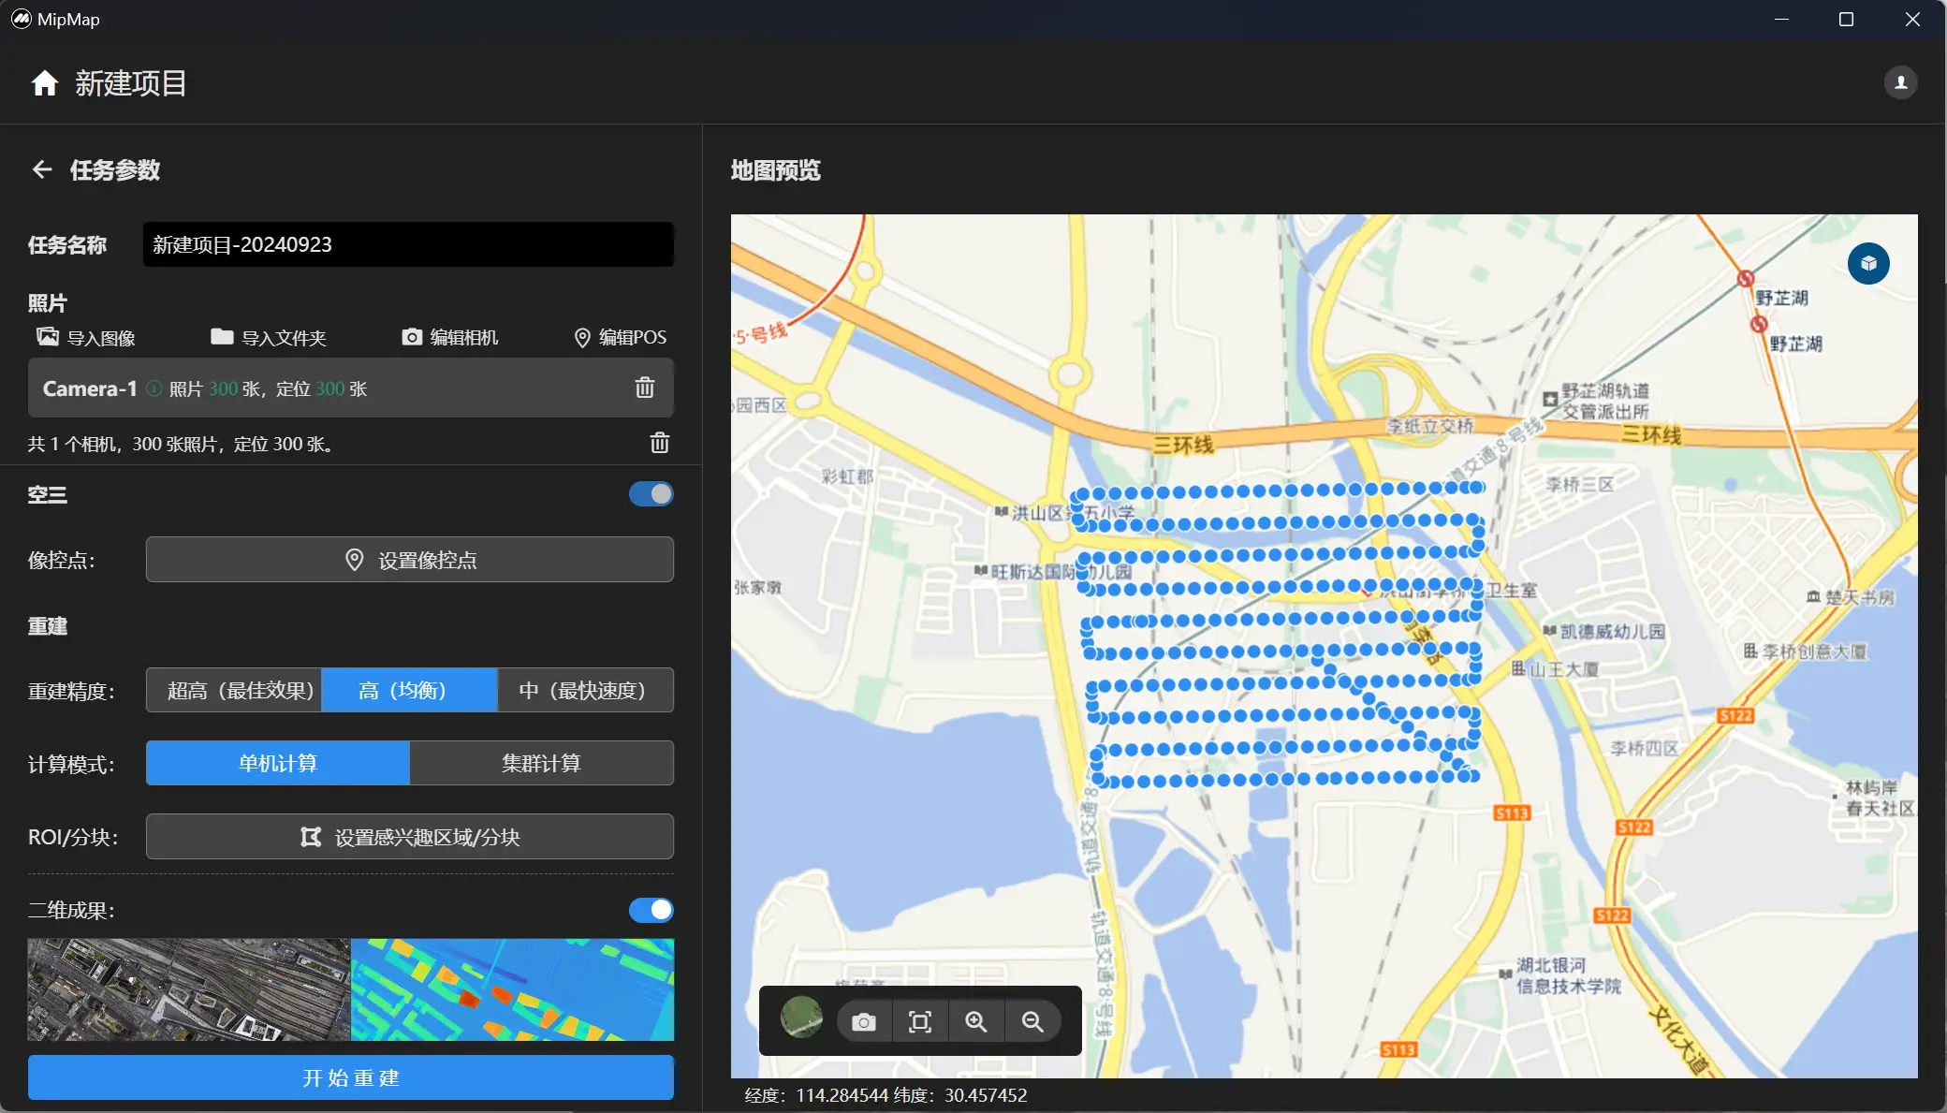Open the user account avatar

pos(1900,82)
